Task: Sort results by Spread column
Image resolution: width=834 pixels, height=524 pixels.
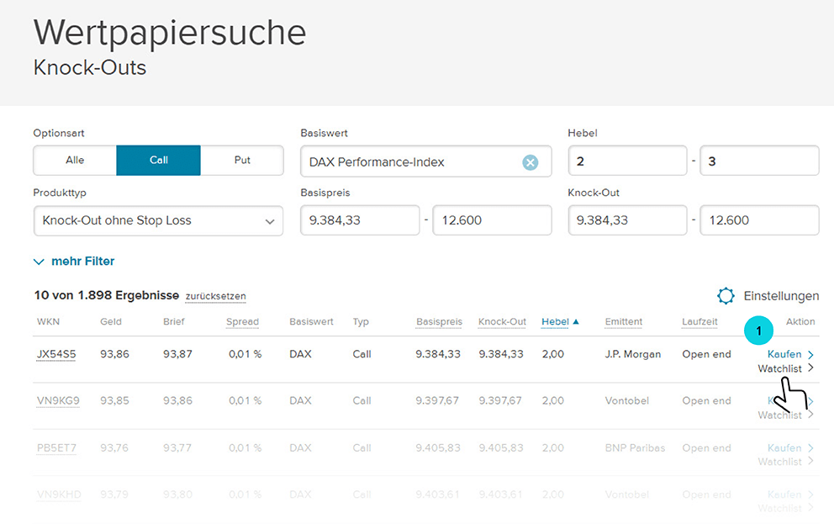Action: coord(242,321)
